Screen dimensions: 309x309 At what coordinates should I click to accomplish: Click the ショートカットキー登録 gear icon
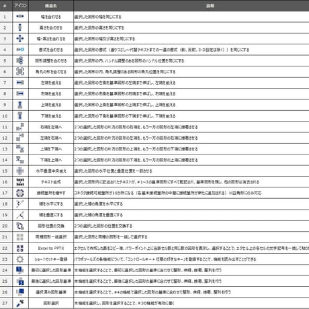point(20,259)
